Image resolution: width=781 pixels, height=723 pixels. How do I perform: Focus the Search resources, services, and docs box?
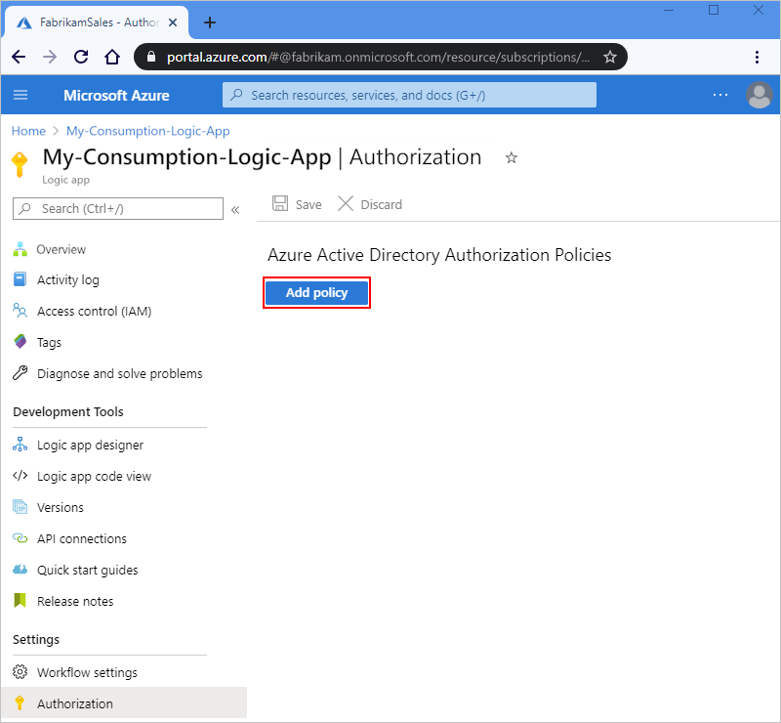[x=410, y=95]
